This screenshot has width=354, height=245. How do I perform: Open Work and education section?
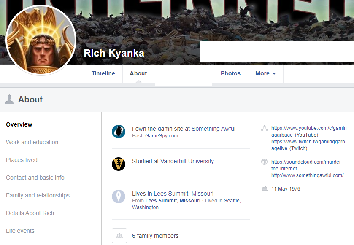[32, 142]
